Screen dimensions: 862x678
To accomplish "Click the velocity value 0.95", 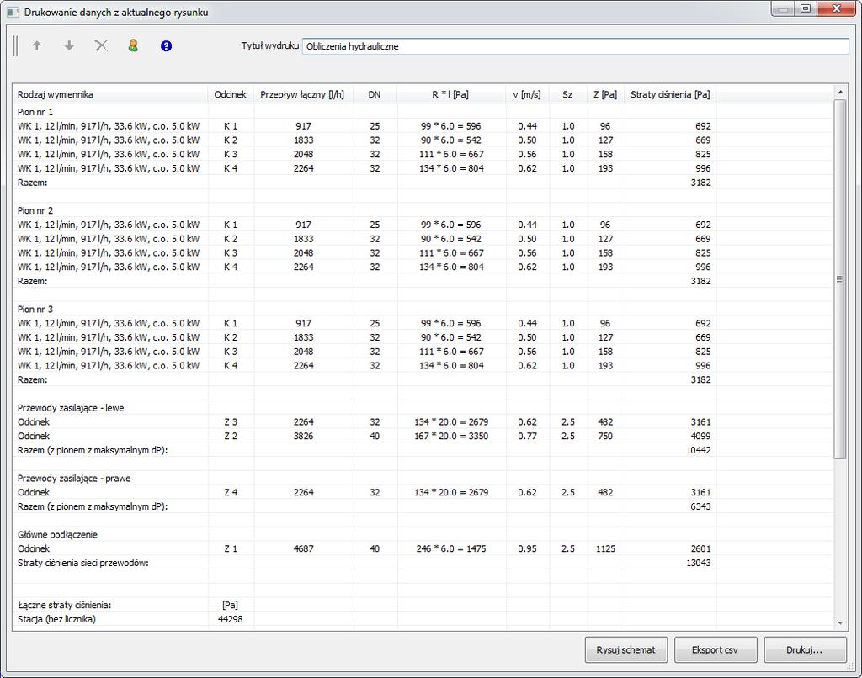I will tap(527, 549).
